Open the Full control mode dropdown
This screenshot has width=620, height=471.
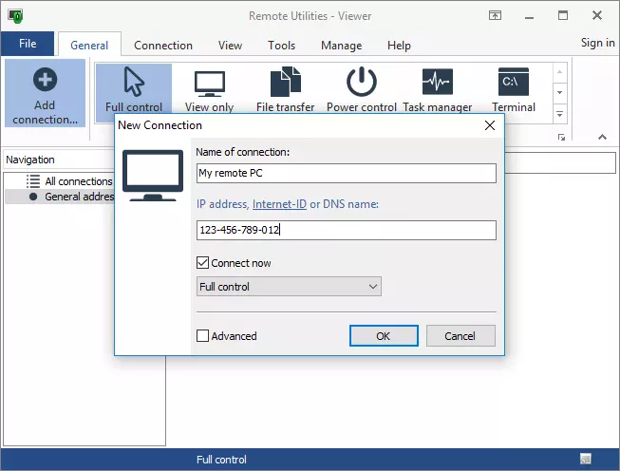coord(289,287)
